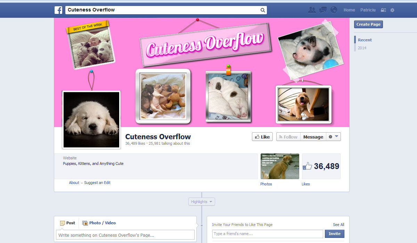Select Recent in the timeline sidebar
Viewport: 417px width, 243px height.
(x=365, y=40)
